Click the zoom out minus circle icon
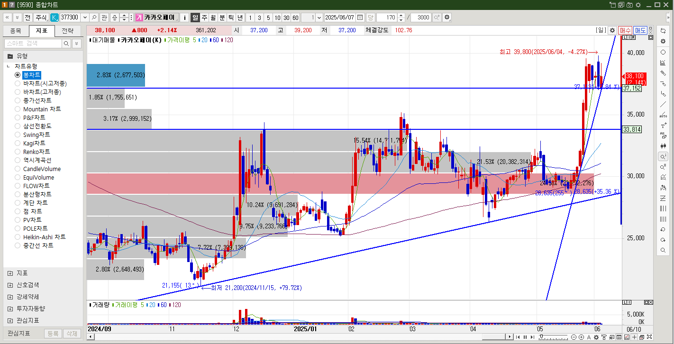The image size is (674, 344). tap(574, 337)
